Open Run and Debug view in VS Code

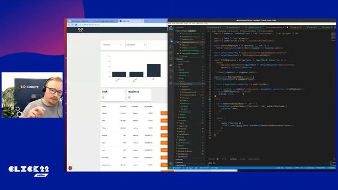click(x=171, y=46)
